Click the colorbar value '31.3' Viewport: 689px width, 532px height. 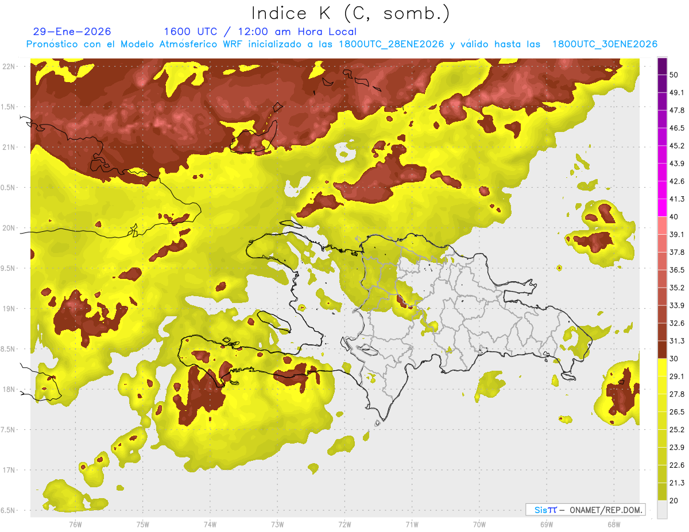677,341
